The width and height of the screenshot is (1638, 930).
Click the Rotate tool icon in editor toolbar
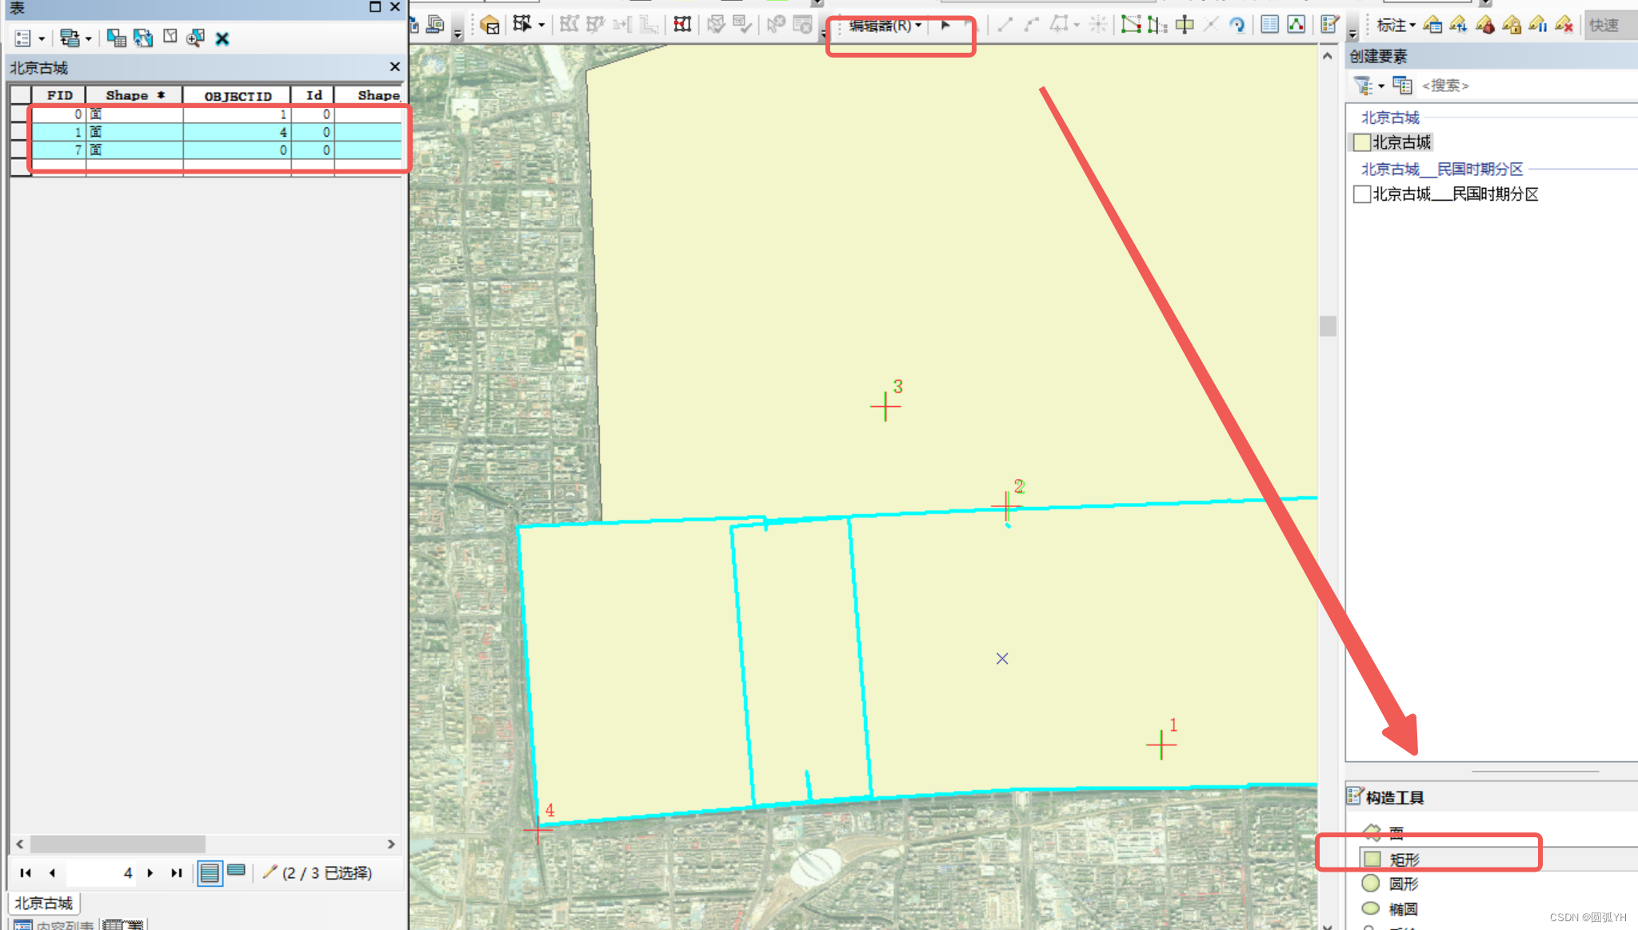click(1237, 26)
